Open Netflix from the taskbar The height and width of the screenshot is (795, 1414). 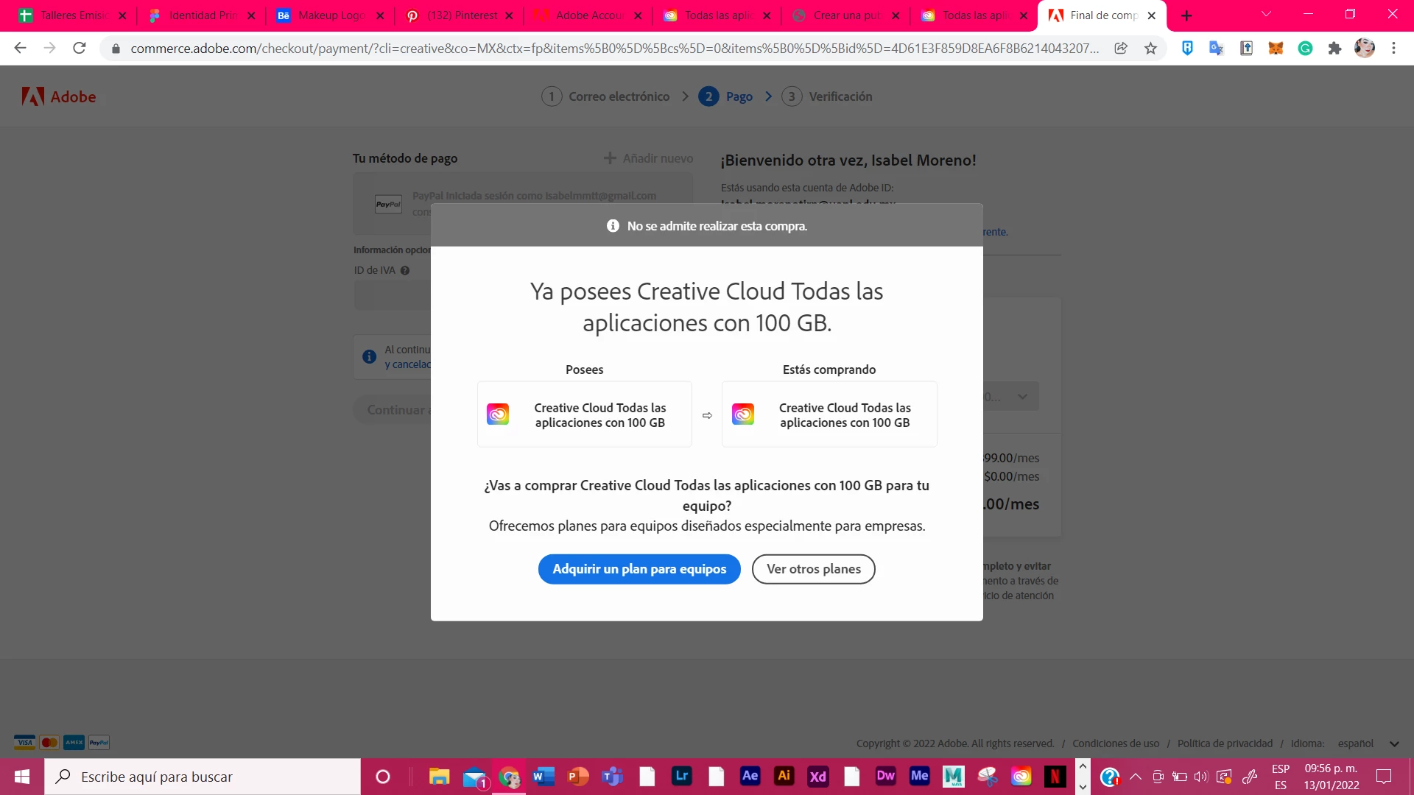coord(1055,776)
